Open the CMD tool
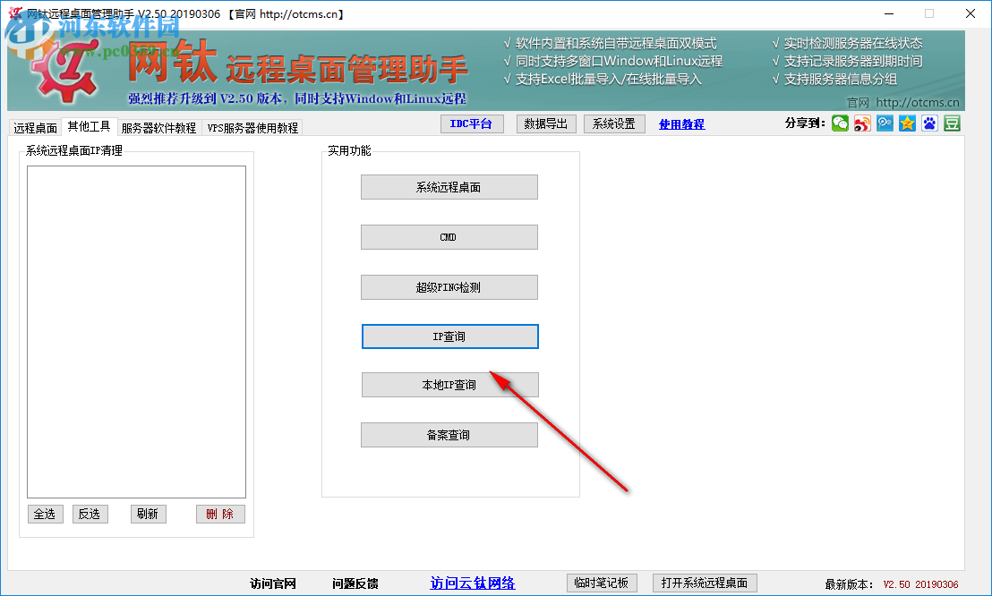 (449, 236)
